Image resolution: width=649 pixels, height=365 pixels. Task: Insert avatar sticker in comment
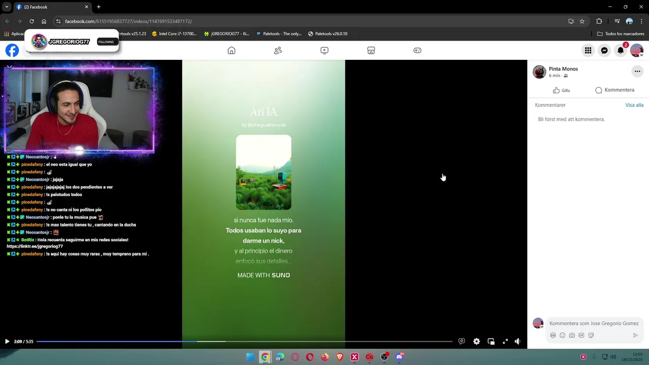(553, 335)
